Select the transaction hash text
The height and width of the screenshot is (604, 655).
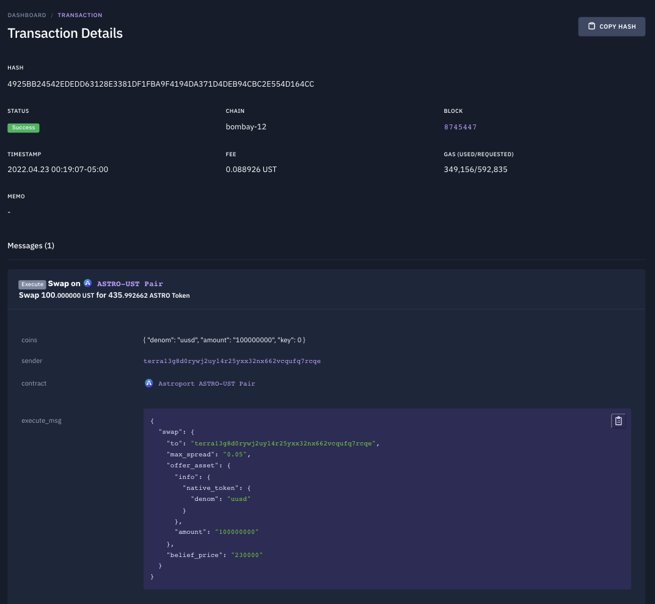point(161,84)
